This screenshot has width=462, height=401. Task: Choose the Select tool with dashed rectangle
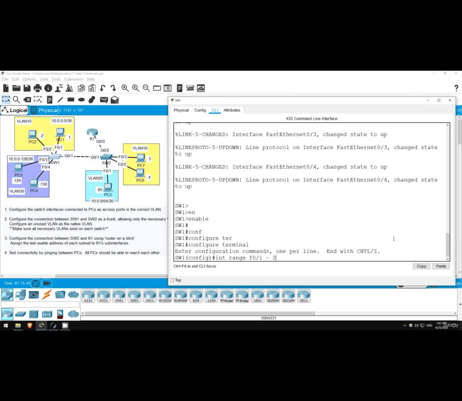click(x=6, y=100)
